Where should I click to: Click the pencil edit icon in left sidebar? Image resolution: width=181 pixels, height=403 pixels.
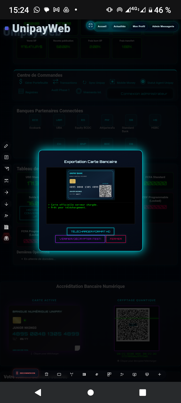click(x=6, y=146)
